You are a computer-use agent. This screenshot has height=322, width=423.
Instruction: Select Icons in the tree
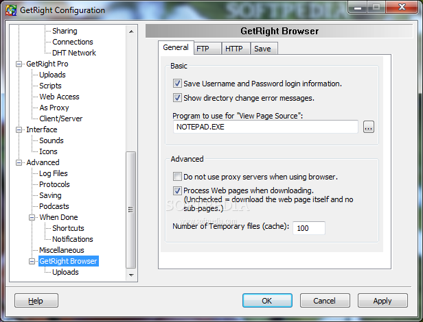tap(48, 152)
